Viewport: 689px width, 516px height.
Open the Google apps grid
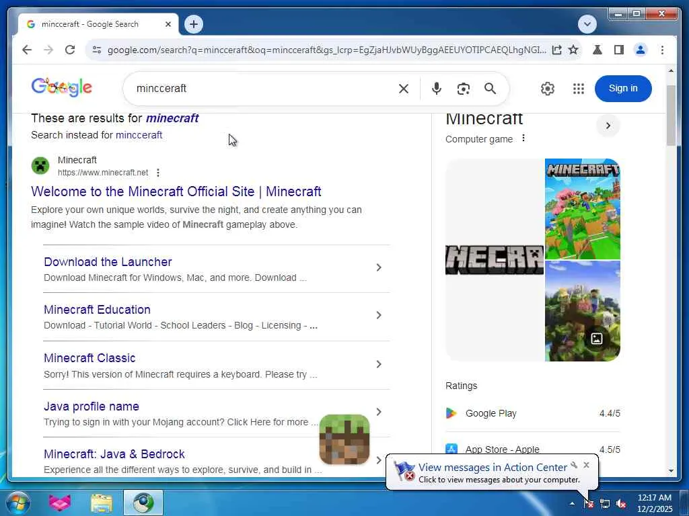coord(578,89)
